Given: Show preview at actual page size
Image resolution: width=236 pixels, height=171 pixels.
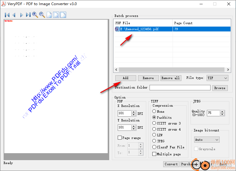Looking at the screenshot, I should click(x=49, y=15).
